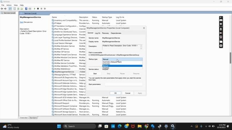Image resolution: width=232 pixels, height=130 pixels.
Task: Open the gear settings icon in recorder bar
Action: point(221,46)
